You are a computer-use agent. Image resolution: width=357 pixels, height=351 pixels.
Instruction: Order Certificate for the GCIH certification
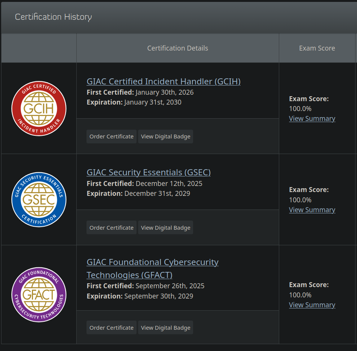point(112,137)
